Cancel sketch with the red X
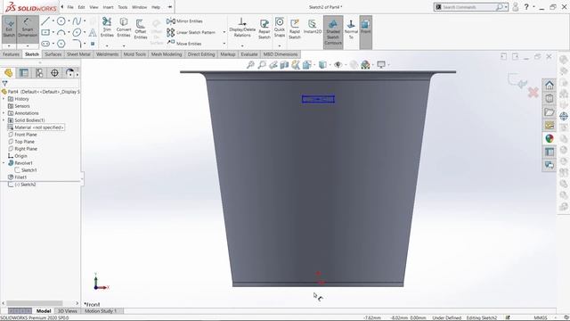This screenshot has width=570, height=321. coord(533,93)
